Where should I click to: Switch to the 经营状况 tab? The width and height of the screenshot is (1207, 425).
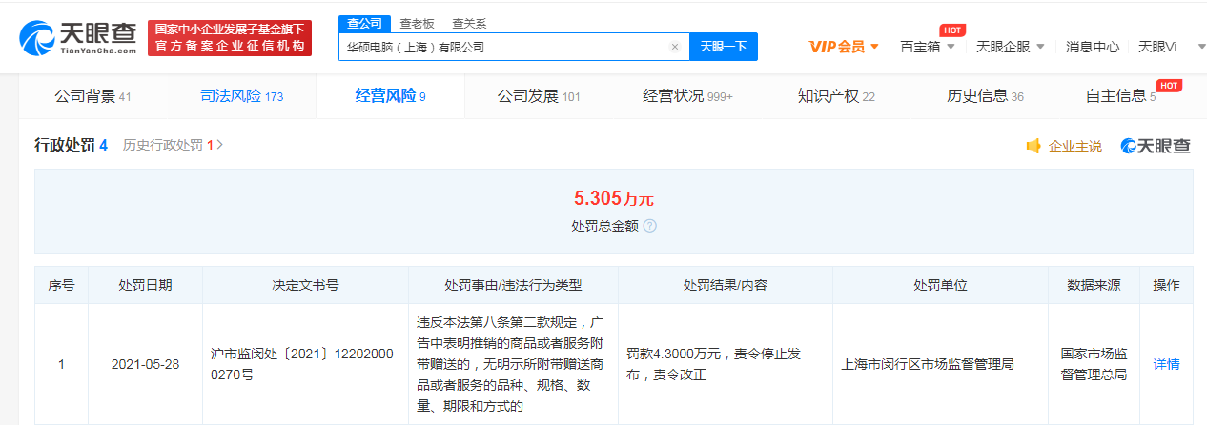pyautogui.click(x=687, y=96)
